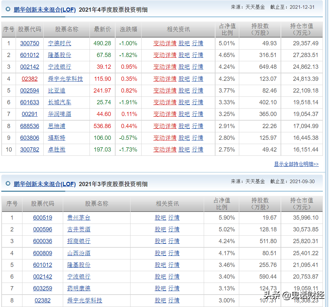Open stock code 688536 link
Screen dimensions: 332x307
pos(30,126)
